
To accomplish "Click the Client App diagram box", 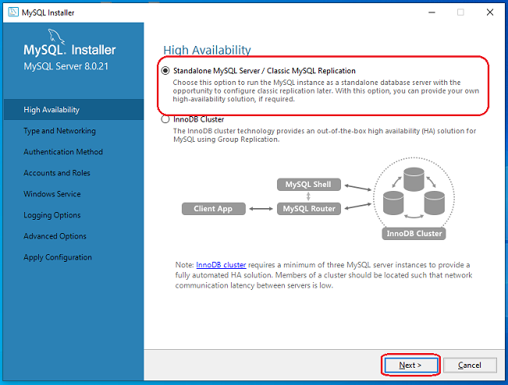I will pos(214,209).
